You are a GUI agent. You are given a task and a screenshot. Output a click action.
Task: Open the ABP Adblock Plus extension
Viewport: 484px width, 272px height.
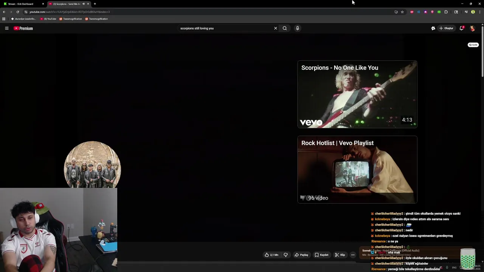tap(412, 12)
